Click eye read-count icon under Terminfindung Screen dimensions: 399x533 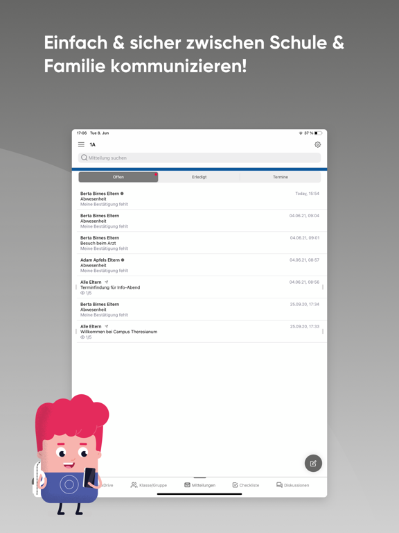(82, 293)
